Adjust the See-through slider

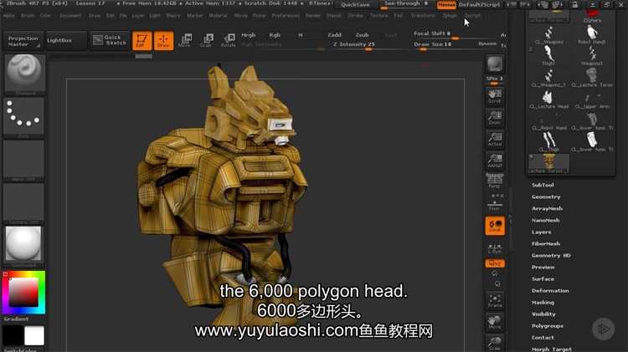pos(406,4)
